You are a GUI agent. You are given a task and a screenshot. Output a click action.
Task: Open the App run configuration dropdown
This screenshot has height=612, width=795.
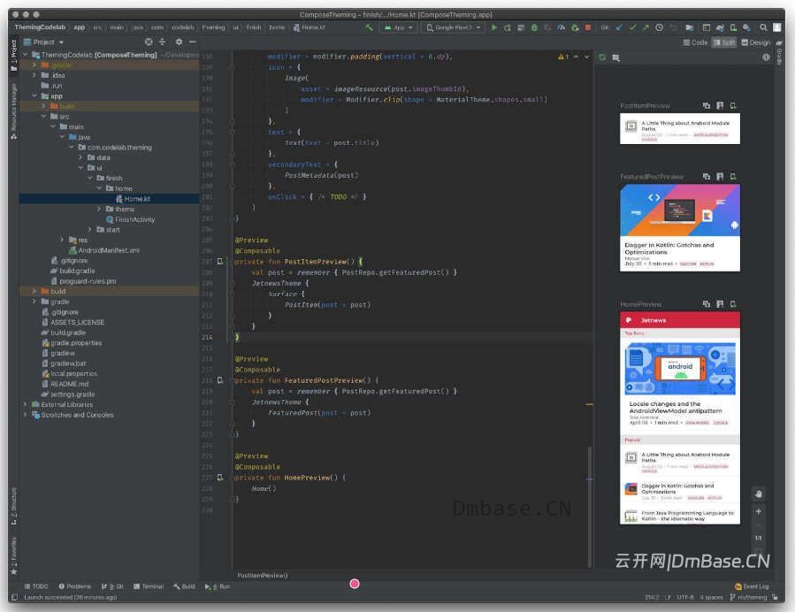click(x=399, y=27)
